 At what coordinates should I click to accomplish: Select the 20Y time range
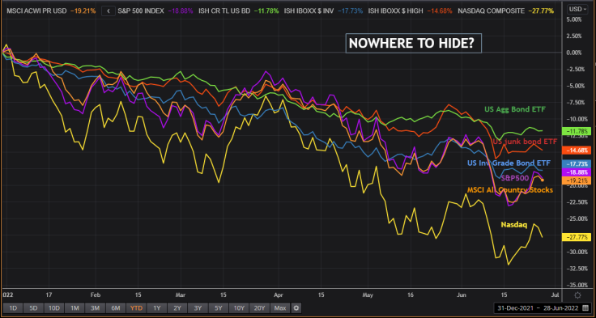(261, 307)
